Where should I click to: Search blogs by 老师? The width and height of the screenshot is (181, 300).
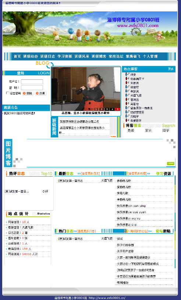[131, 130]
